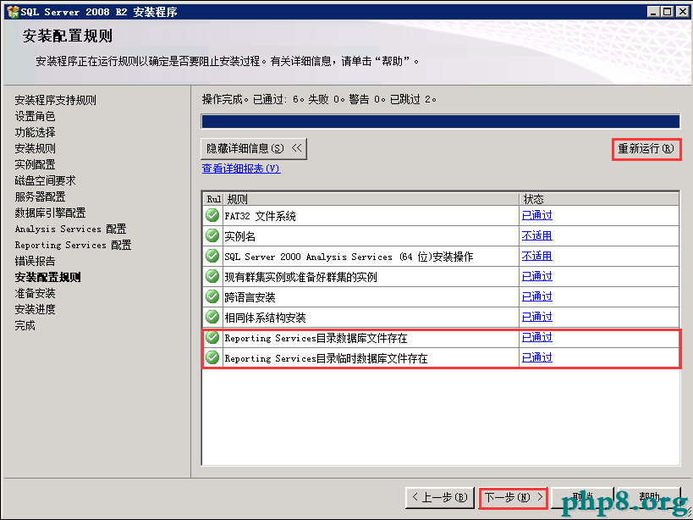Click rule text Reporting Services目录数据库文件存在
The height and width of the screenshot is (520, 693).
(x=316, y=338)
